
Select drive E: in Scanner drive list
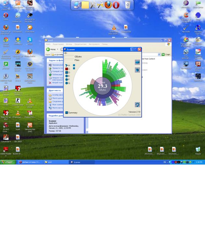click(68, 76)
